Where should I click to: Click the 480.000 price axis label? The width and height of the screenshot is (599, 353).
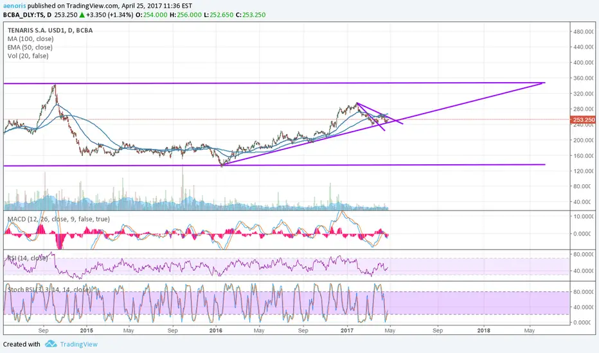(x=584, y=31)
